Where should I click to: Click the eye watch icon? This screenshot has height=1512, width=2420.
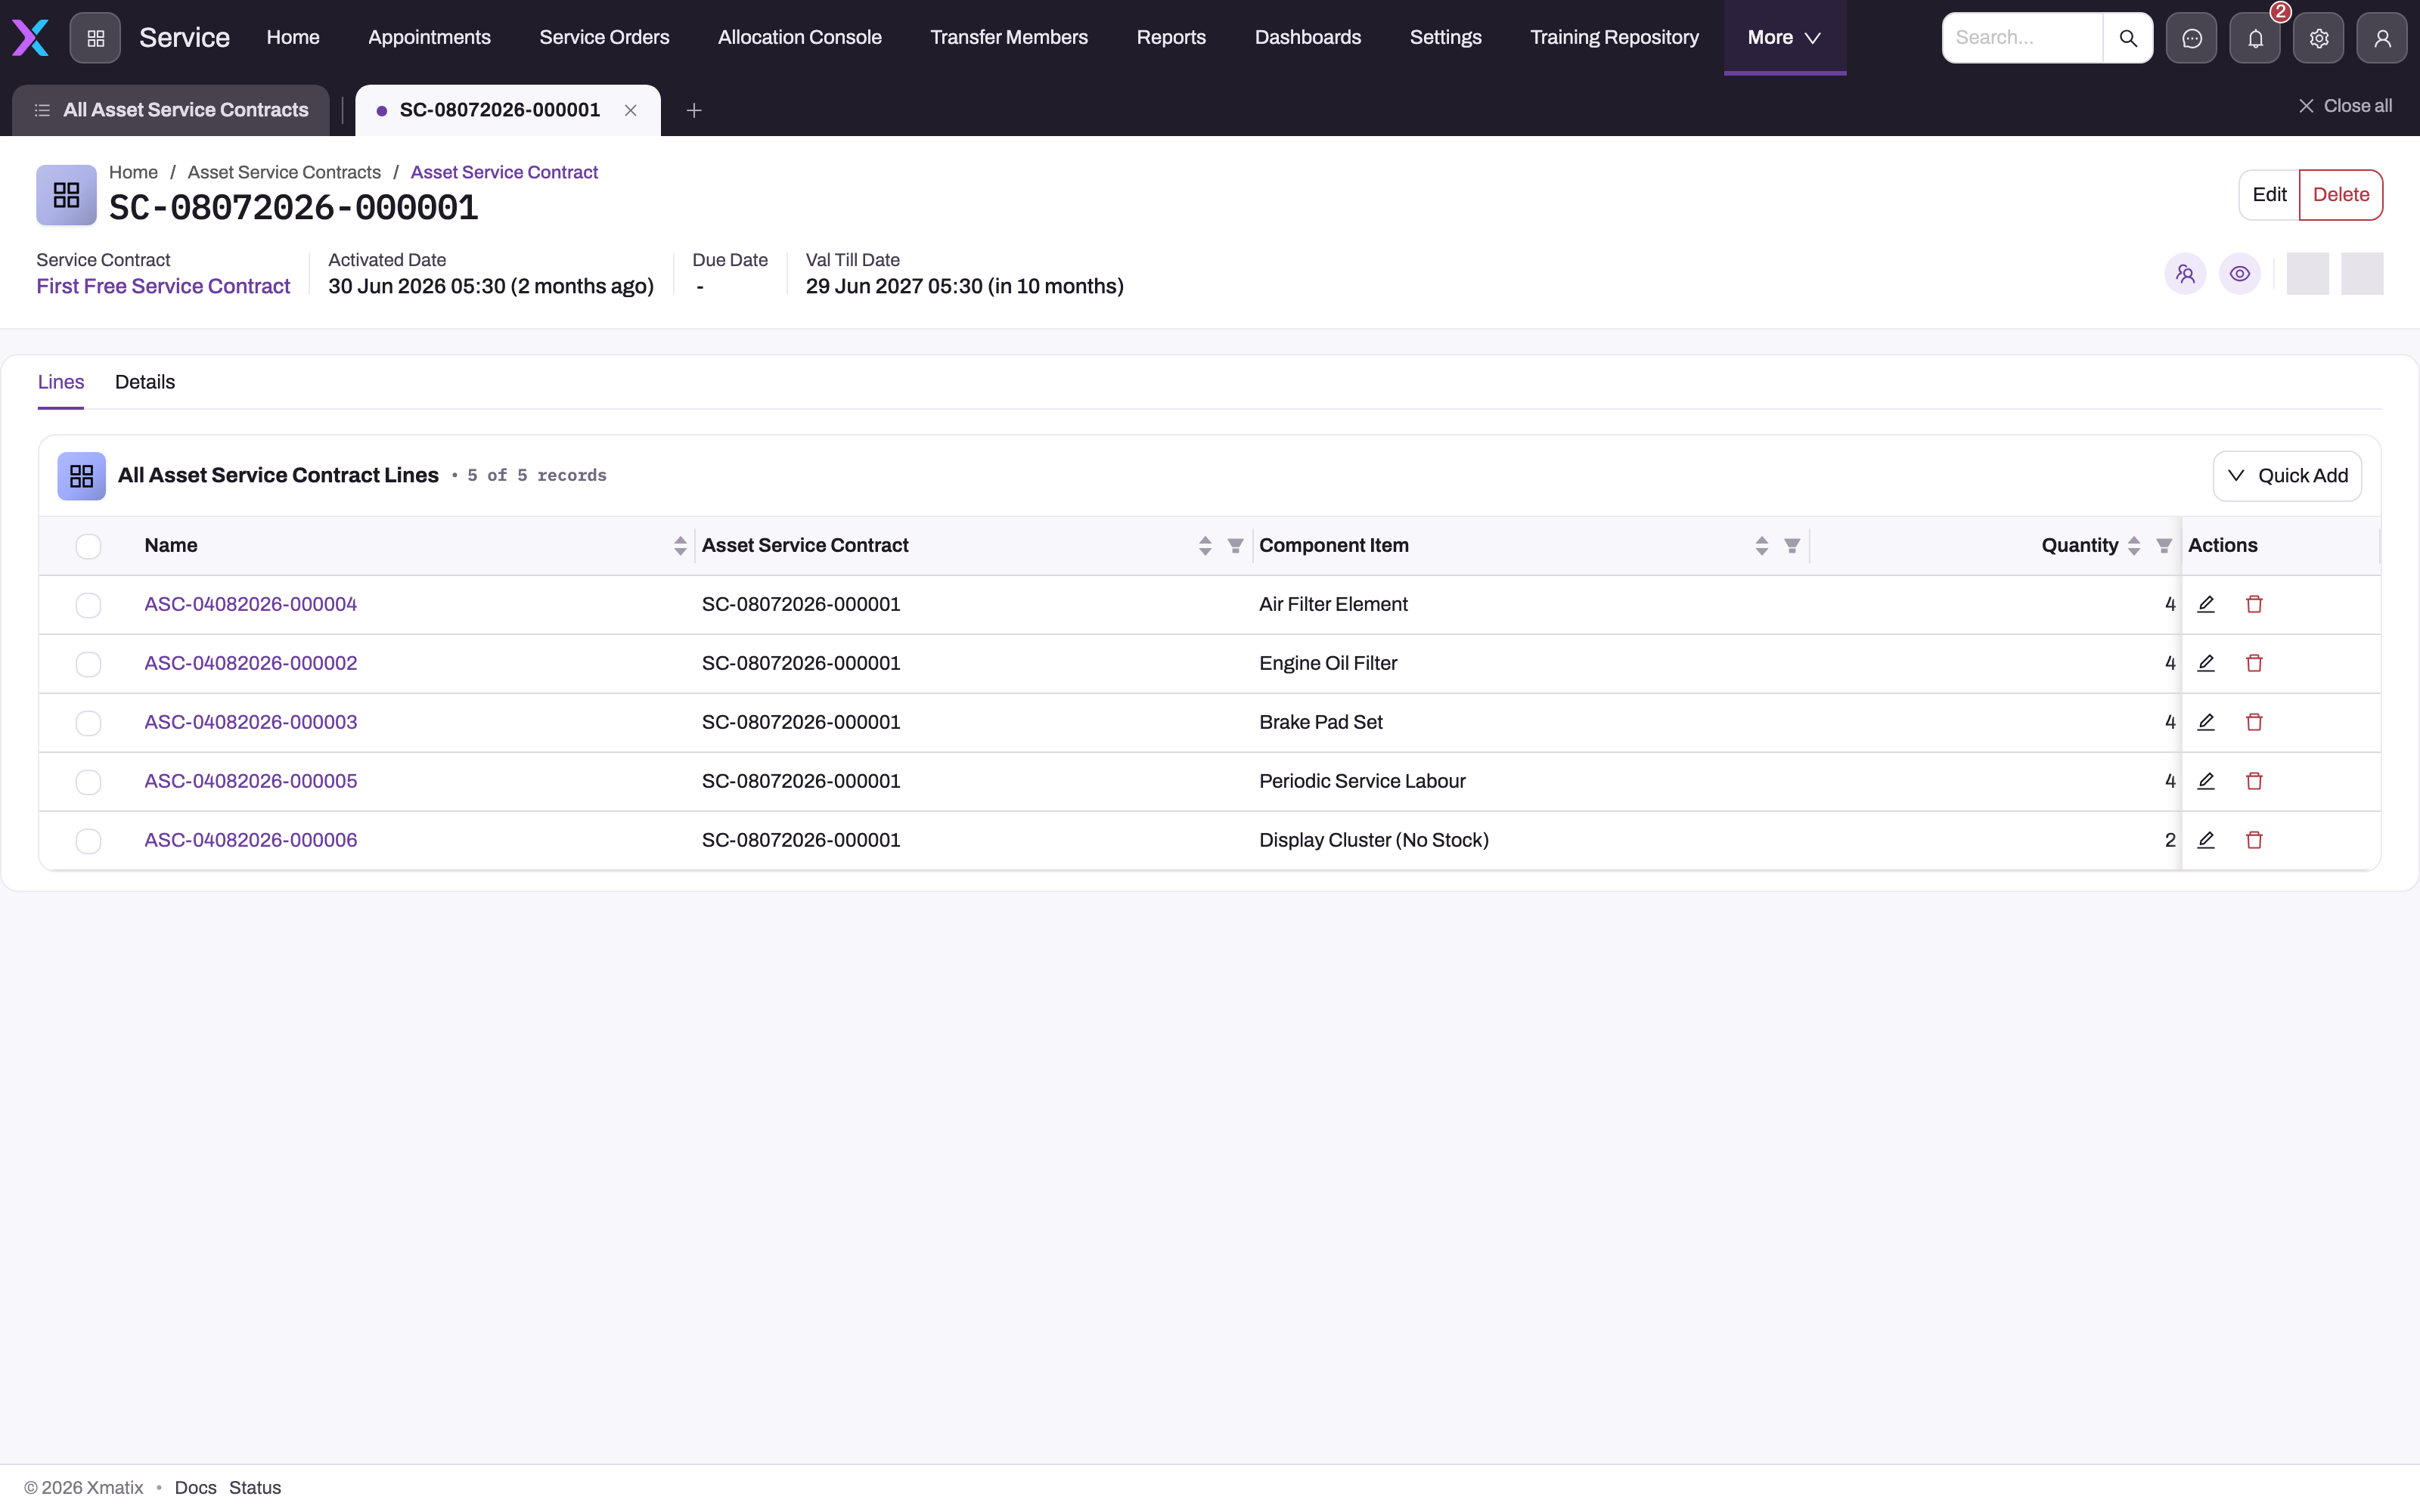pos(2240,274)
